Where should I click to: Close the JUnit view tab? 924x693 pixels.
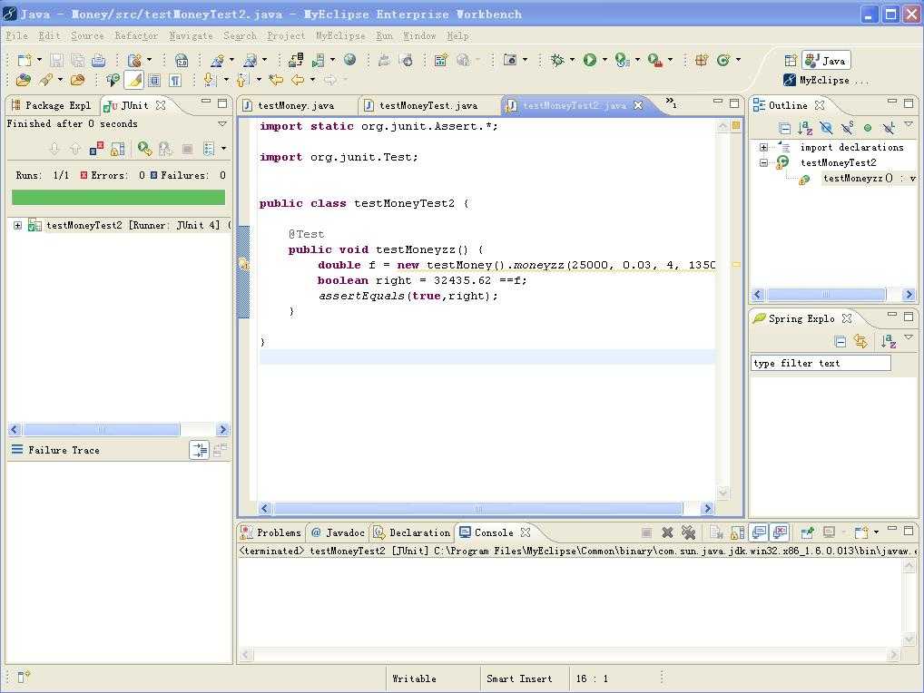click(x=161, y=105)
